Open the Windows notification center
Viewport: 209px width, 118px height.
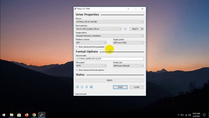[204, 115]
